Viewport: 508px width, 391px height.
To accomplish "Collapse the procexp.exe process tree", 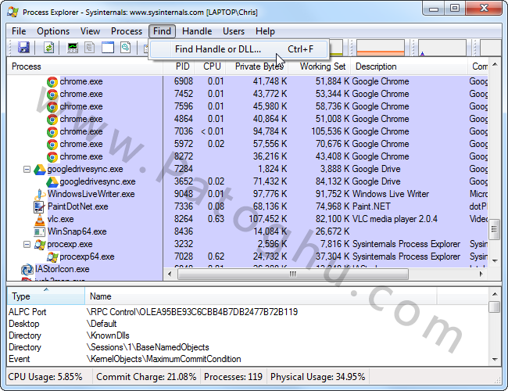I will pyautogui.click(x=27, y=244).
